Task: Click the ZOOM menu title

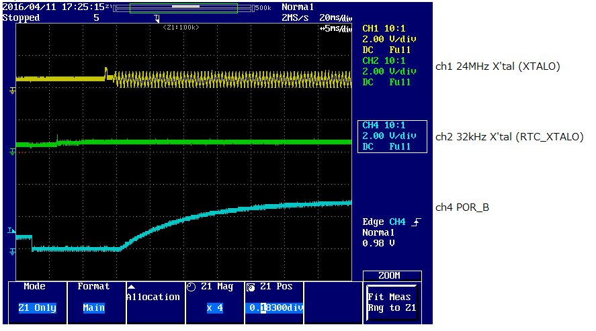Action: coord(389,275)
